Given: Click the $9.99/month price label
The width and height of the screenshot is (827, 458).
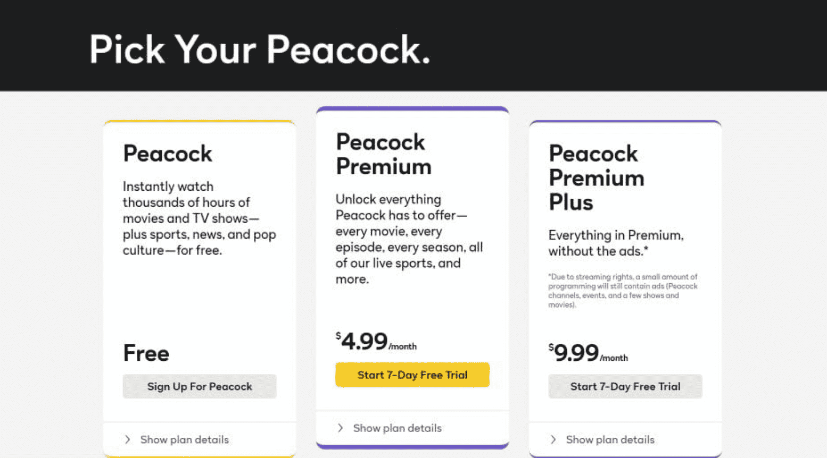Looking at the screenshot, I should coord(589,352).
